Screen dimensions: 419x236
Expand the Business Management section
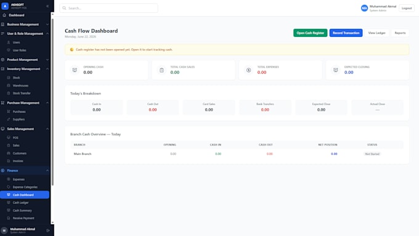point(25,24)
